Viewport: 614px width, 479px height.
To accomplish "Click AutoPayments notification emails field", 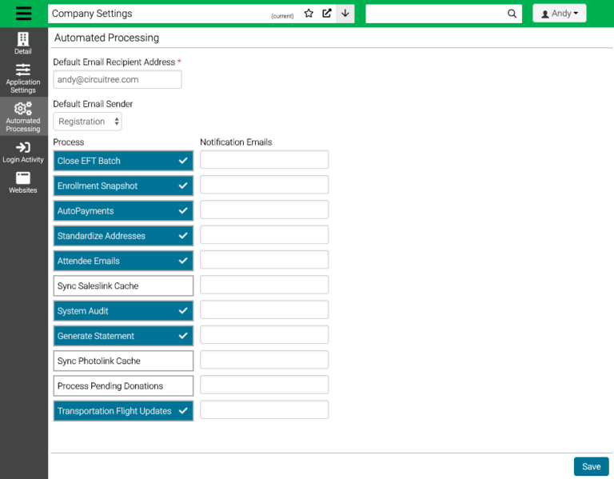I will click(x=264, y=210).
